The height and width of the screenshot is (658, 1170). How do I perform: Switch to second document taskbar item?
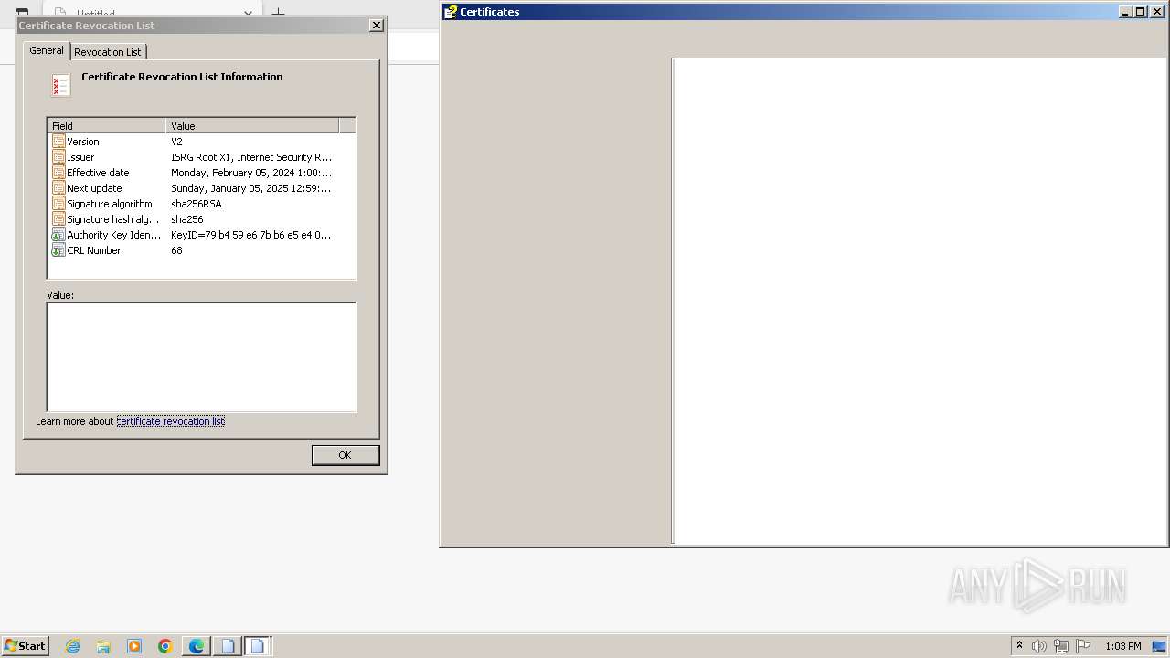point(258,646)
